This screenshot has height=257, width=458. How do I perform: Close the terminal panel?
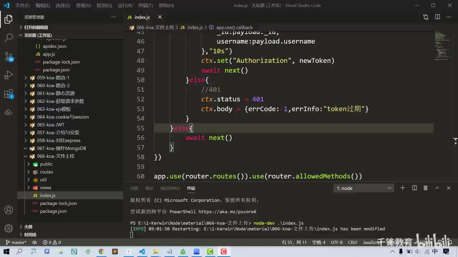point(449,188)
